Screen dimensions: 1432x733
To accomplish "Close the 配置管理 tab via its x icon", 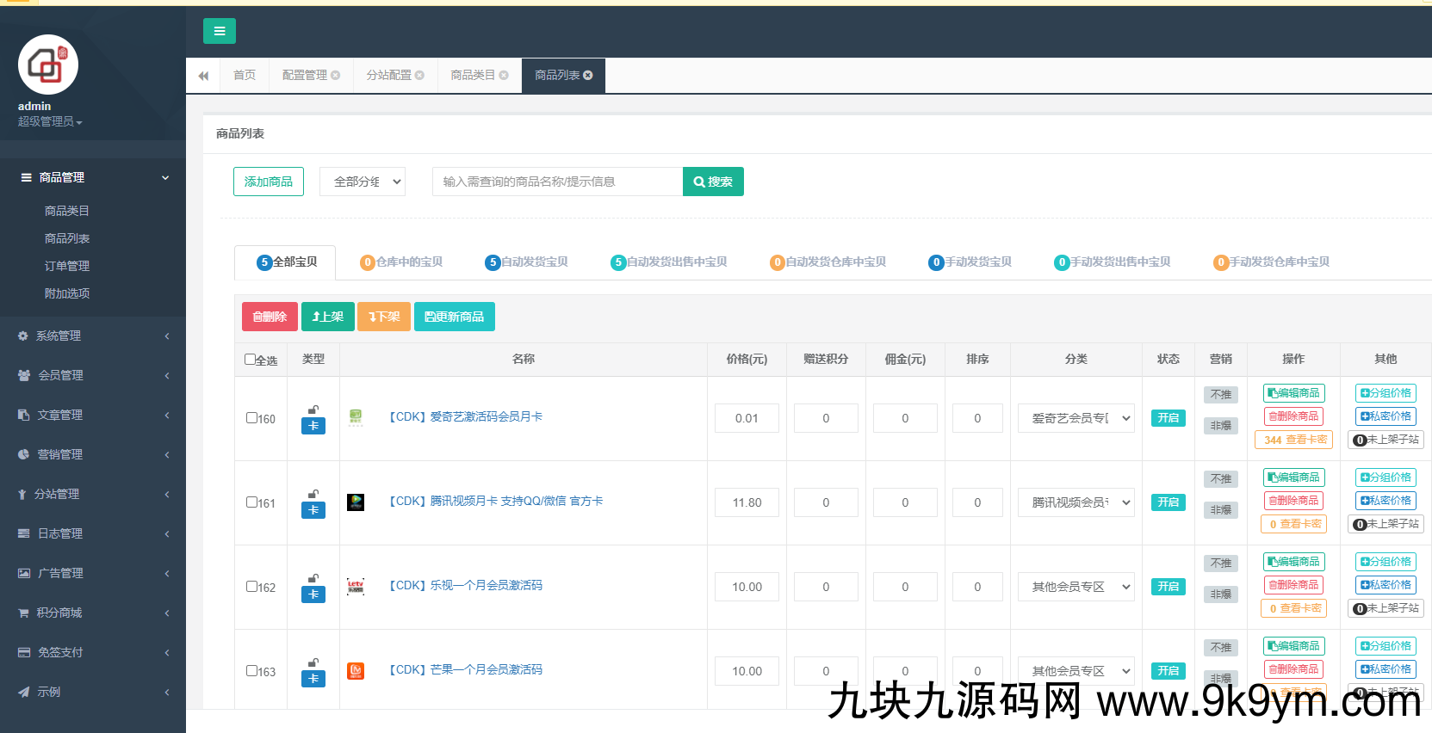I will click(x=336, y=76).
